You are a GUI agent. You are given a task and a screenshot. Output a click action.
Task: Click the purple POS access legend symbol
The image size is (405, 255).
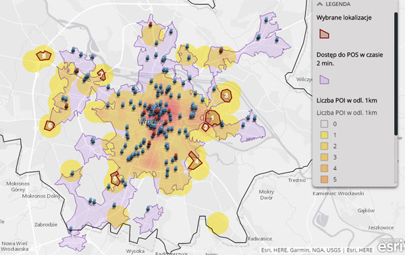pyautogui.click(x=324, y=80)
